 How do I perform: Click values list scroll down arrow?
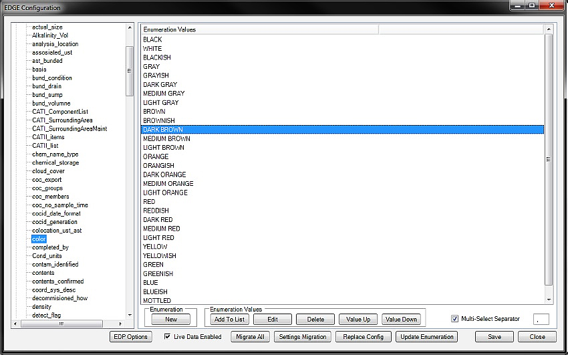[x=549, y=300]
